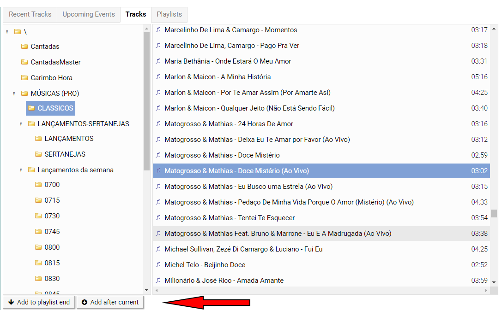This screenshot has width=502, height=310.
Task: Collapse the Lançamentos da semana folder
Action: (21, 170)
